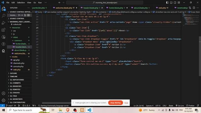
Task: Open robots.txt in explorer tree
Action: coord(19,24)
